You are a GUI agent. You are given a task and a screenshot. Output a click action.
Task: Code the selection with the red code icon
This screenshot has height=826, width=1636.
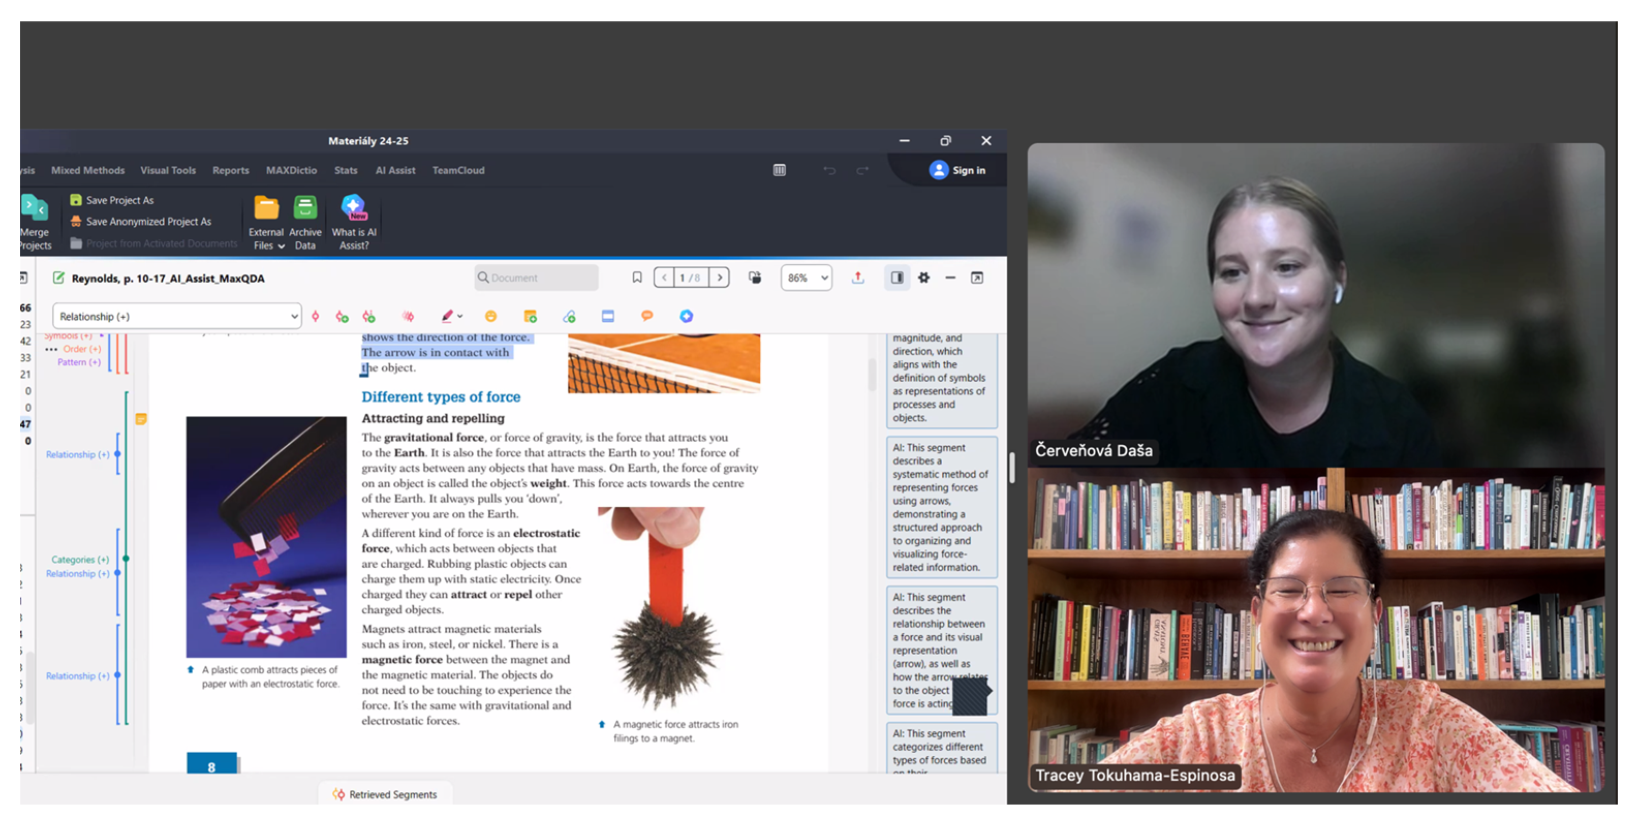coord(315,316)
